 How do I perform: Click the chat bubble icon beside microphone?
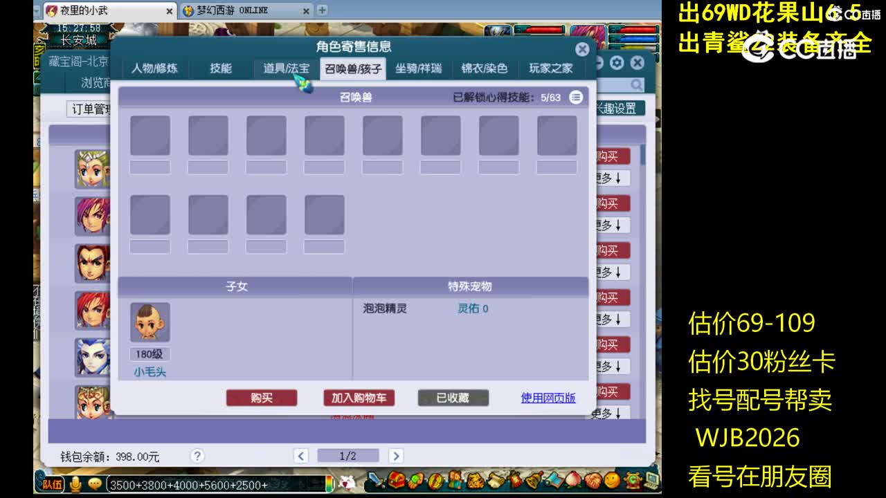click(95, 484)
